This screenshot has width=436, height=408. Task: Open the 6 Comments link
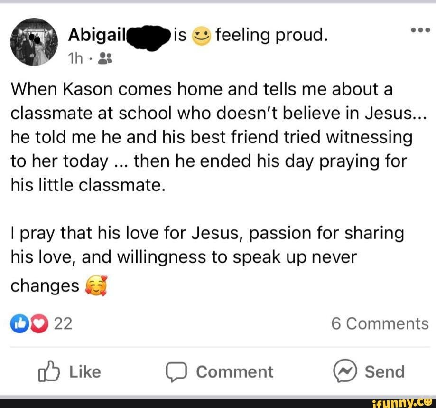(x=380, y=323)
